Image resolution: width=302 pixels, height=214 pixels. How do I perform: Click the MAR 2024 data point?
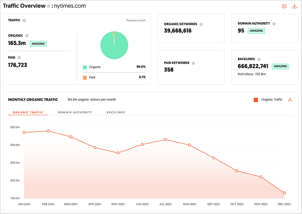pos(71,137)
